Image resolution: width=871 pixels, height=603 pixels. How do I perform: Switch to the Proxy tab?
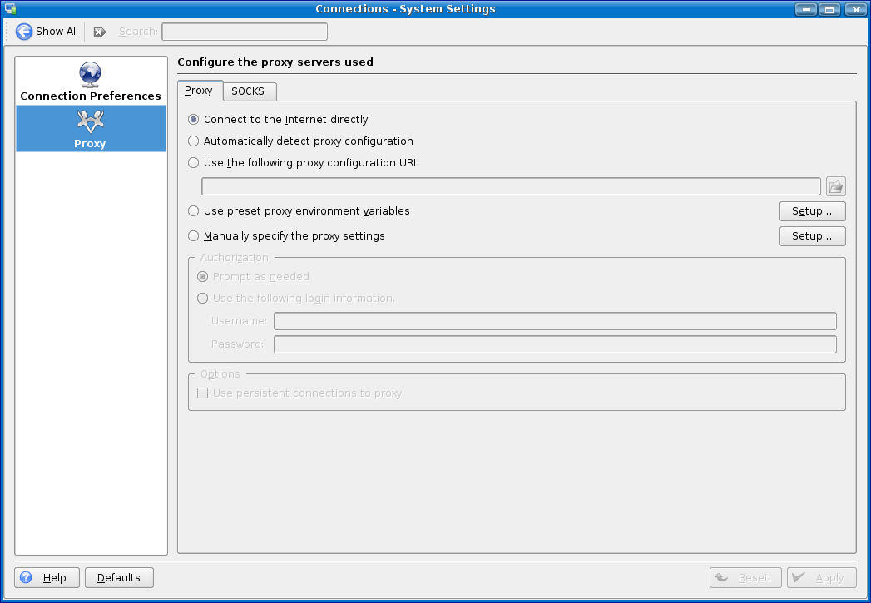click(199, 91)
